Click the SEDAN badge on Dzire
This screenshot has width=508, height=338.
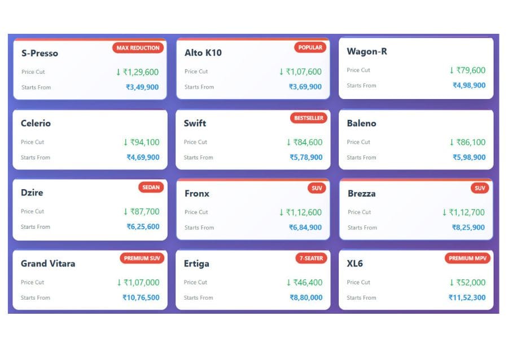151,187
